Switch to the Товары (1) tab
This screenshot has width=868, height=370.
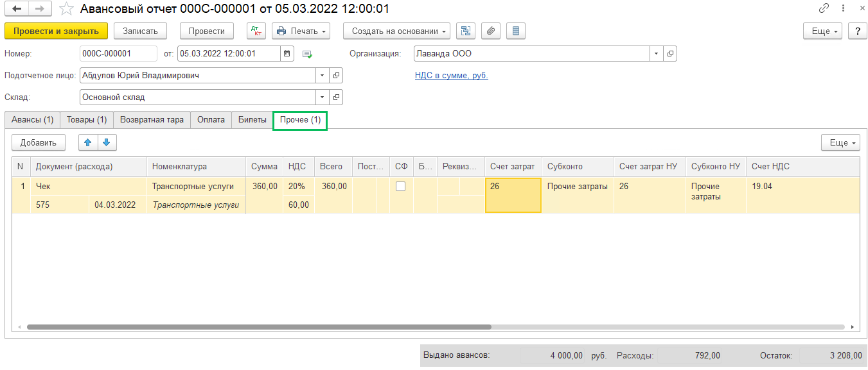pyautogui.click(x=87, y=120)
